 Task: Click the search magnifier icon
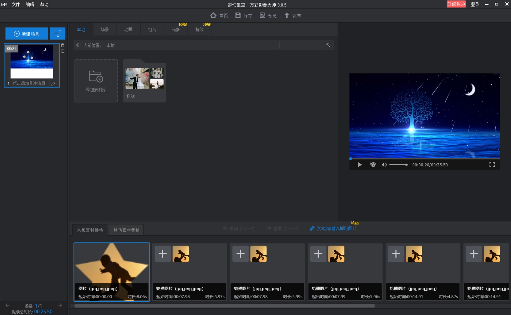[328, 45]
